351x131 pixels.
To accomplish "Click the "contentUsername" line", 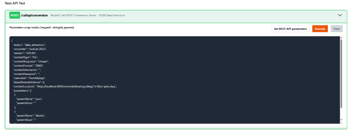I will [27, 69].
